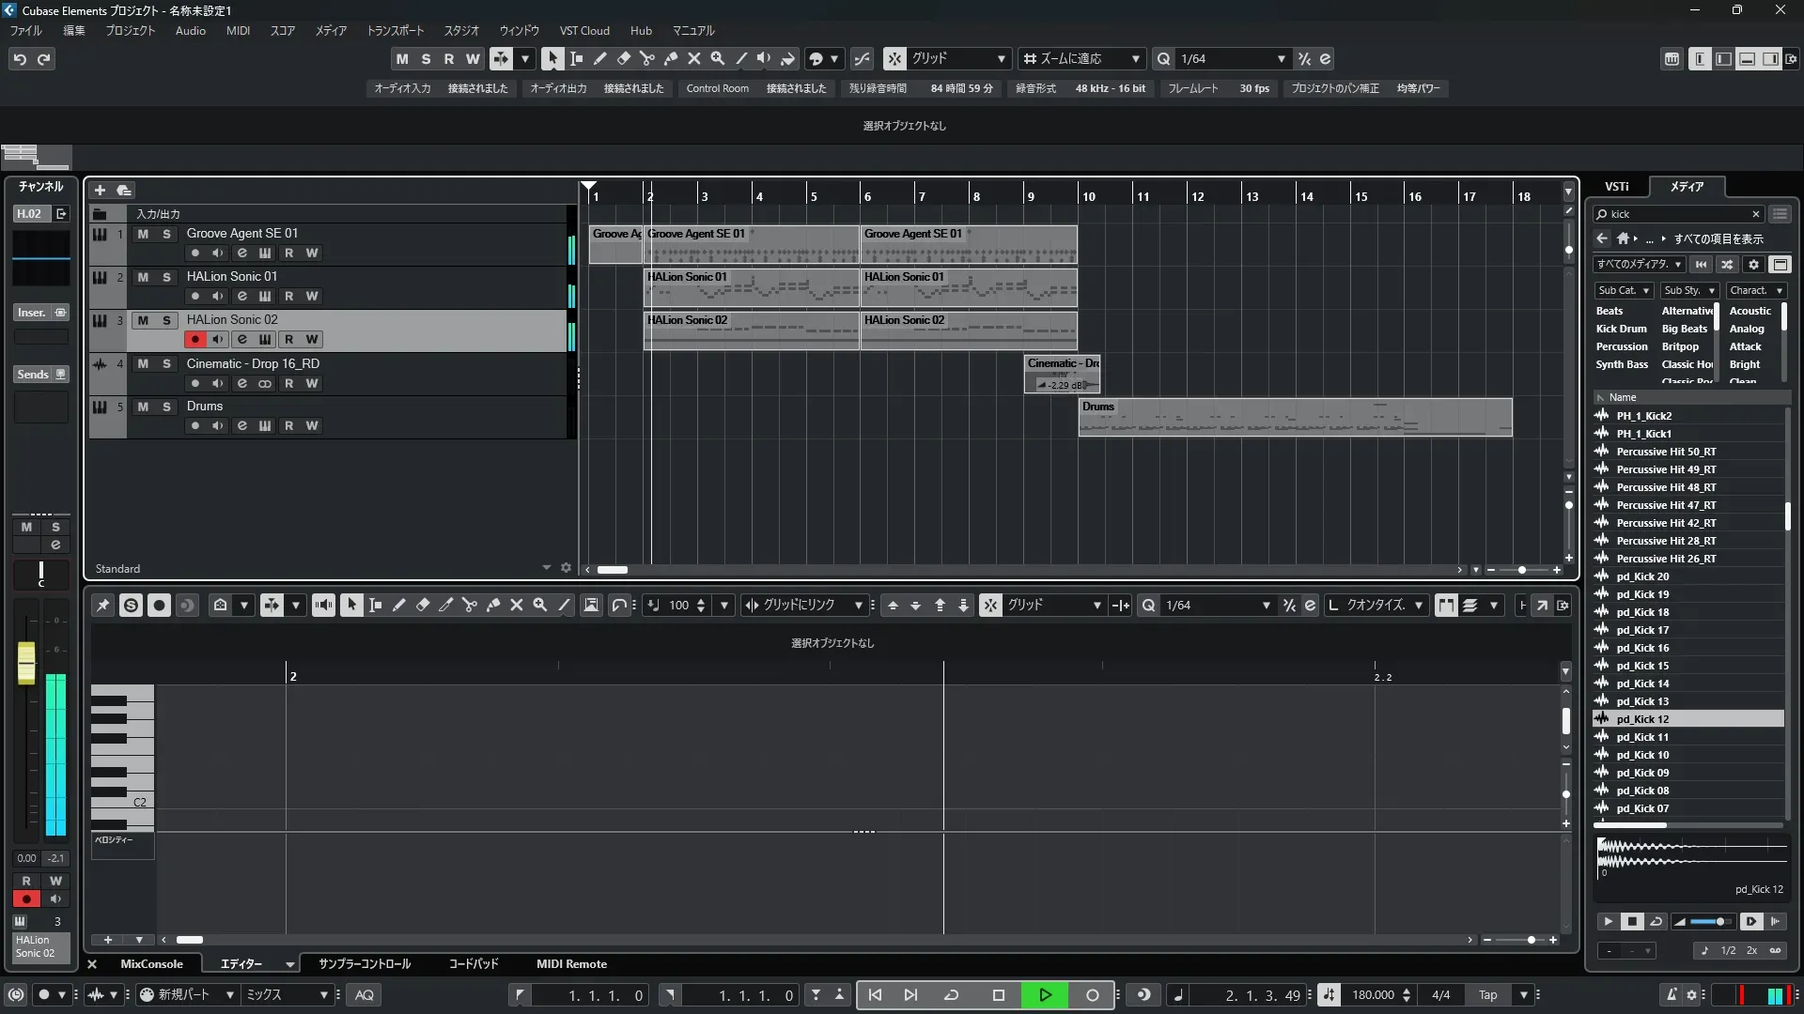Select the Scissors split tool in main toolbar
Screen dimensions: 1804x1014
point(646,58)
